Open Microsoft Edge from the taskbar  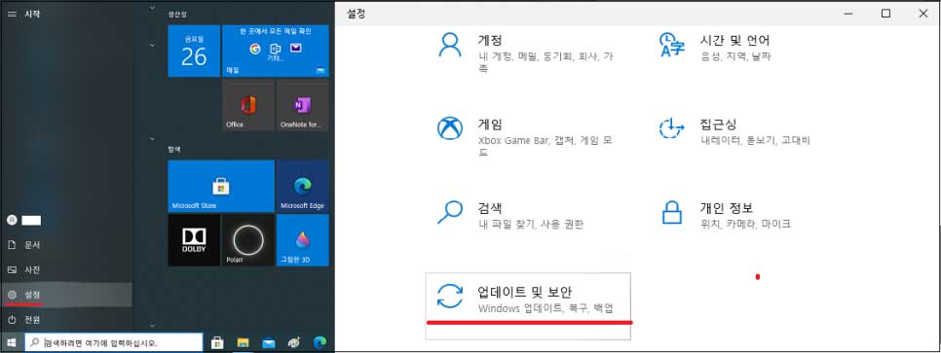(x=320, y=343)
